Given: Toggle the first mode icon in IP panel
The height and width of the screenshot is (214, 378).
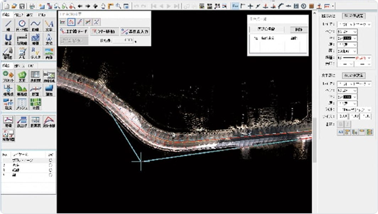Looking at the screenshot, I should point(63,22).
